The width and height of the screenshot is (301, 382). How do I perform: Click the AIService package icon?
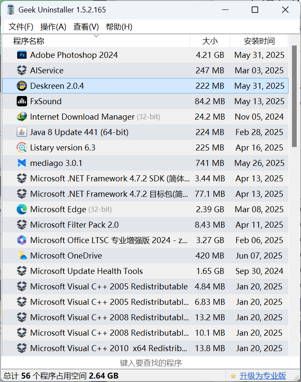(x=22, y=70)
